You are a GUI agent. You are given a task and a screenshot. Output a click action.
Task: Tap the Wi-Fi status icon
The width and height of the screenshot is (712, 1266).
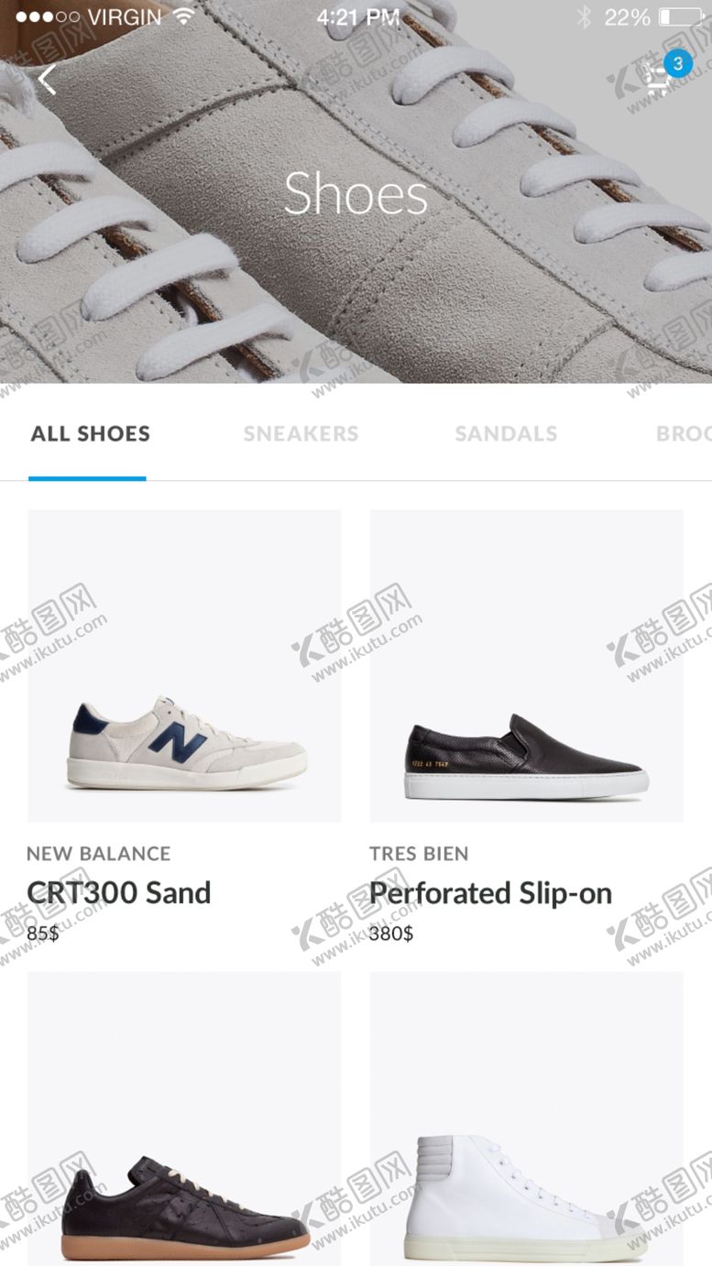184,16
